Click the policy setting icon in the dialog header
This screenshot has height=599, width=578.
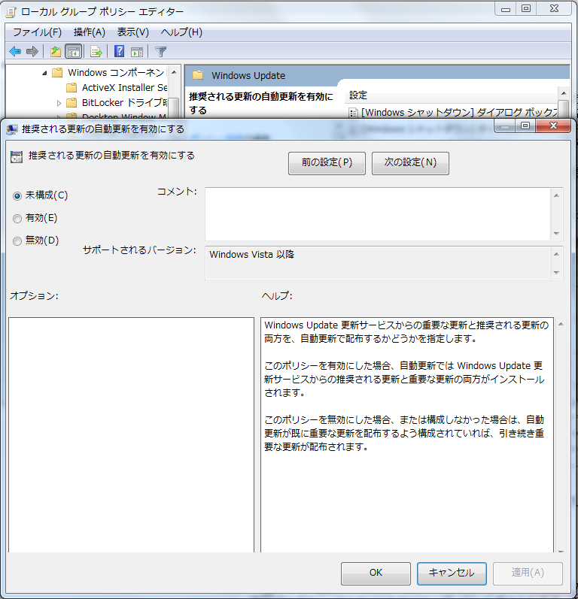tap(17, 156)
